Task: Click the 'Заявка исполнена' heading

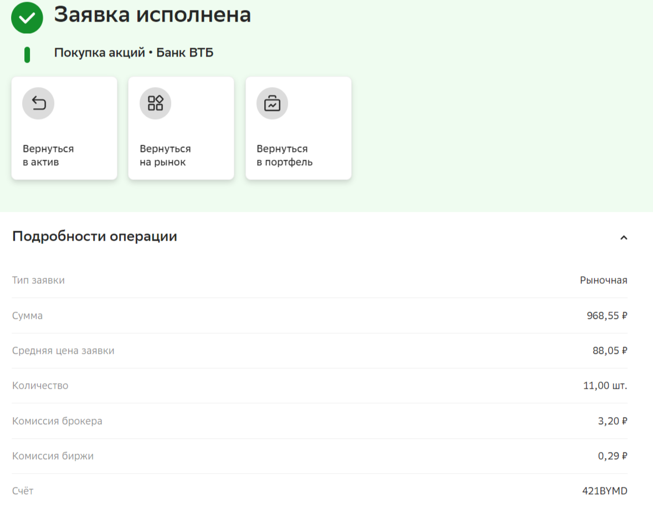Action: [x=151, y=16]
